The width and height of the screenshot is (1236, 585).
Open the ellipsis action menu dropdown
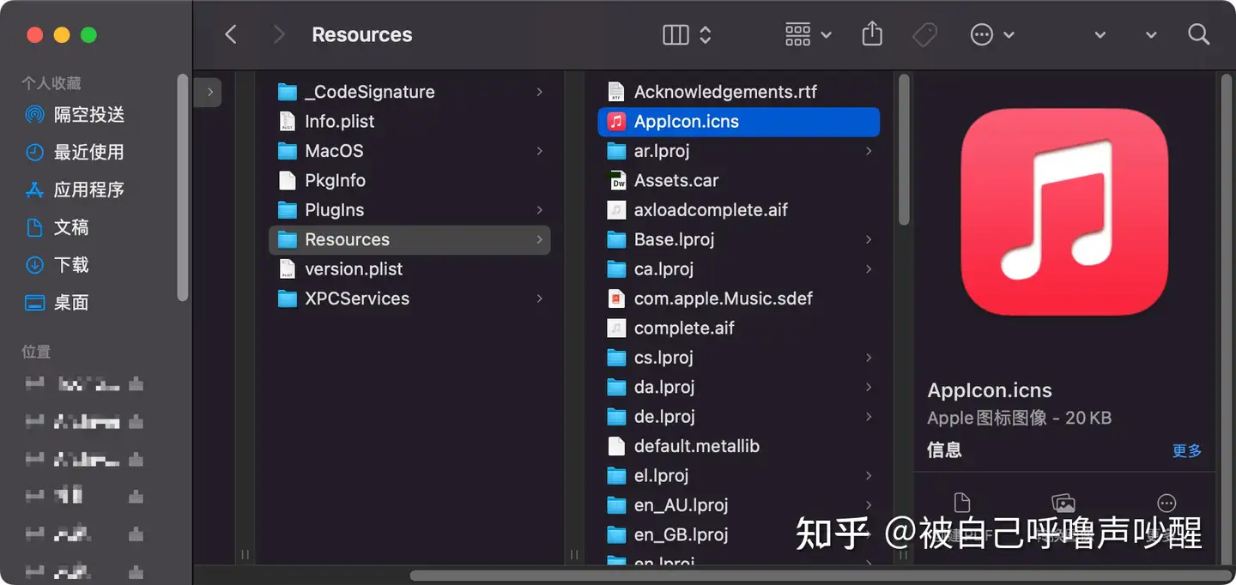tap(991, 34)
